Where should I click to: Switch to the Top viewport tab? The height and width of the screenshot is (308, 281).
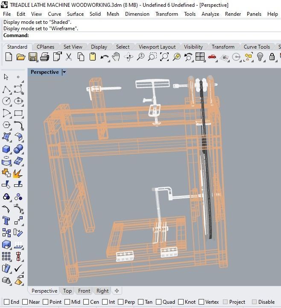coord(67,291)
